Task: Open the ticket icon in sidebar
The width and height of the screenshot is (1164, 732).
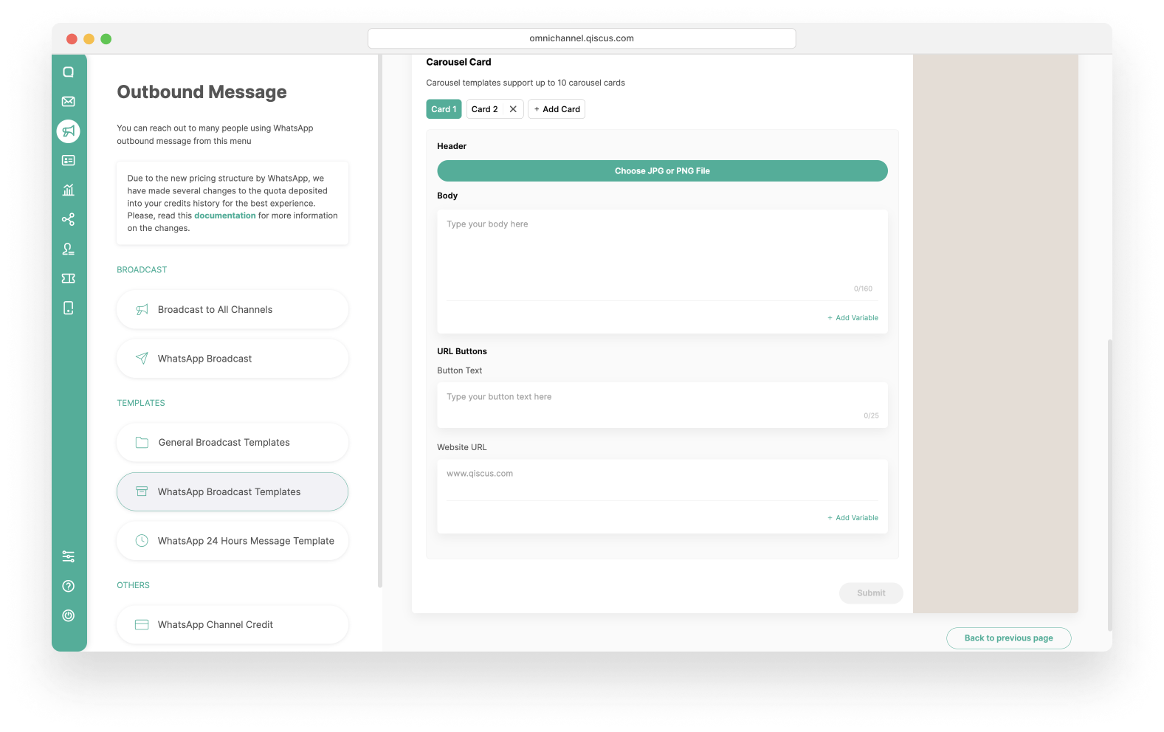Action: pyautogui.click(x=68, y=279)
